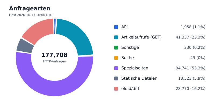Click the green Sonstige legend swatch
Viewport: 215px width, 109px height.
pyautogui.click(x=116, y=48)
